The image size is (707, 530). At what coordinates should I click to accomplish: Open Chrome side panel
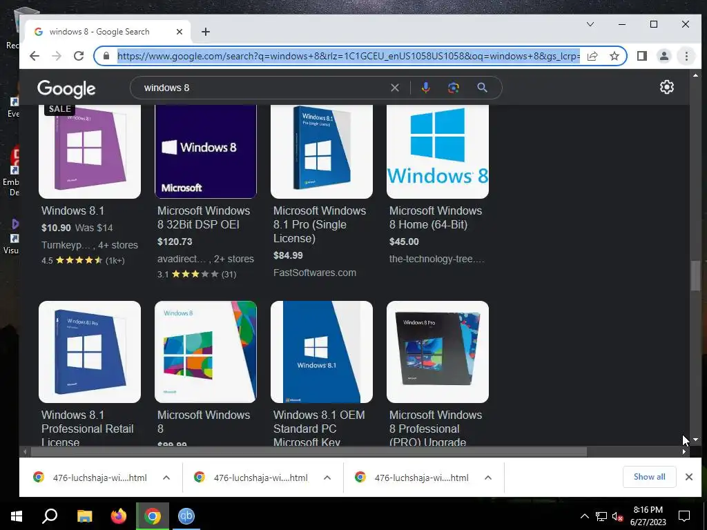point(641,56)
